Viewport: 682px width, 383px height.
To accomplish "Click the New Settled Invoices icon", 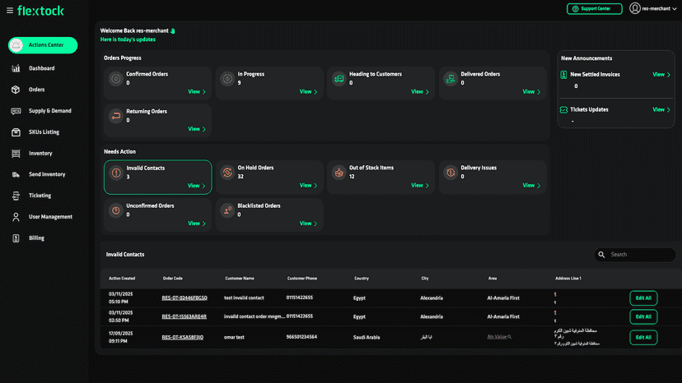I will pos(563,75).
